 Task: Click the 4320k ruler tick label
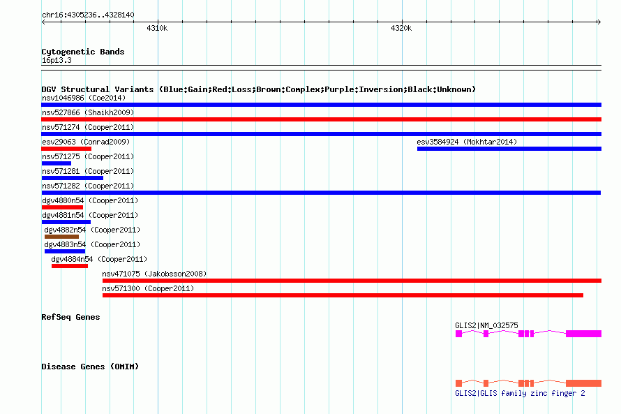[x=401, y=28]
